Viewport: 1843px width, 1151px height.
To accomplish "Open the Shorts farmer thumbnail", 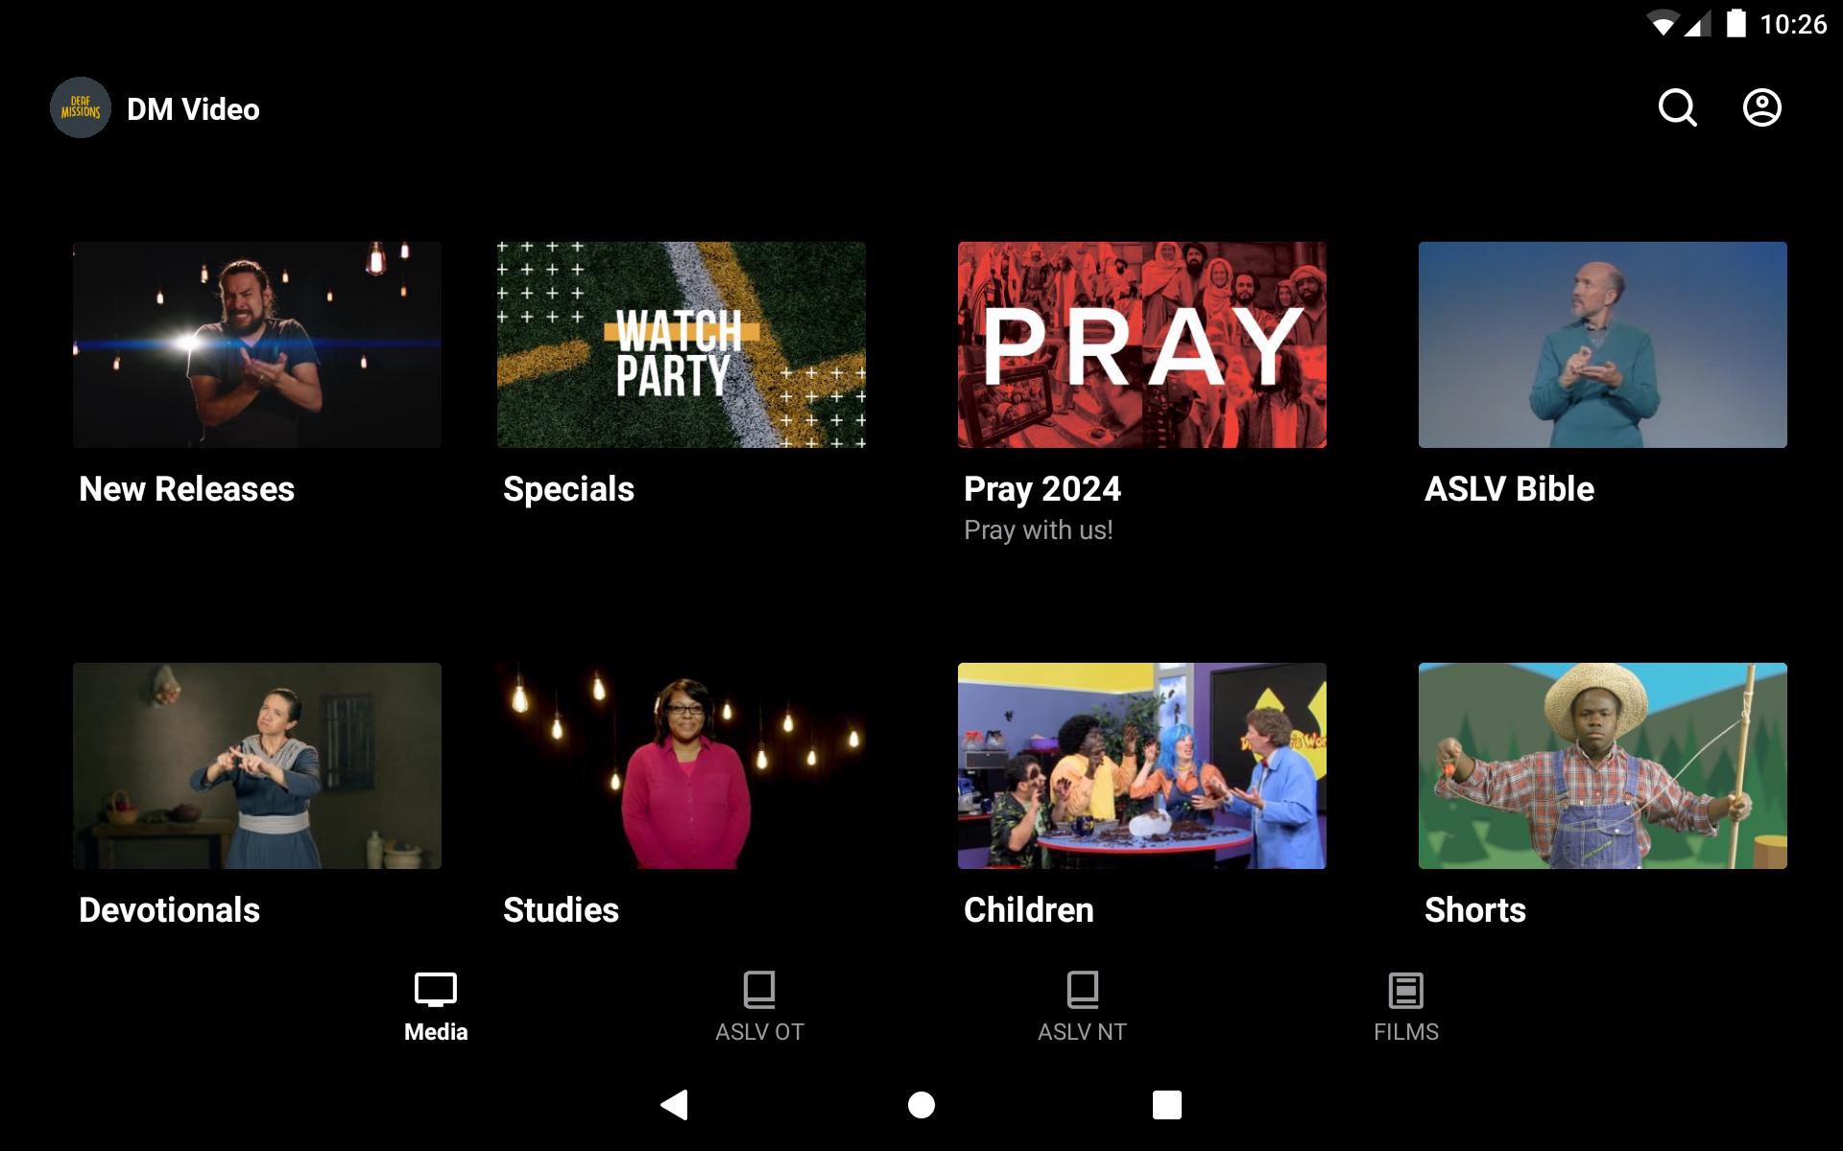I will [x=1602, y=765].
